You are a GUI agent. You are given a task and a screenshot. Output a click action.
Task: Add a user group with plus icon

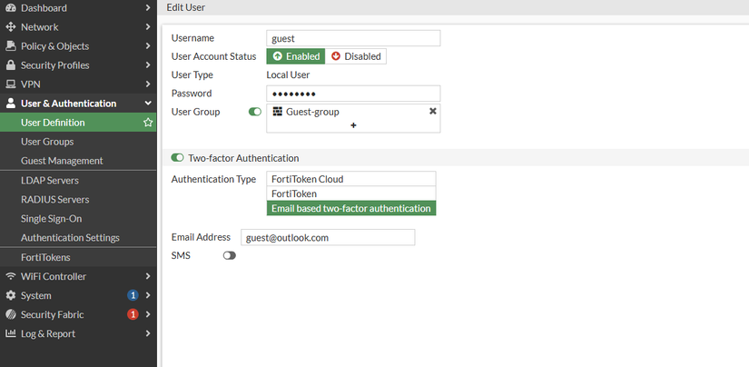click(353, 125)
